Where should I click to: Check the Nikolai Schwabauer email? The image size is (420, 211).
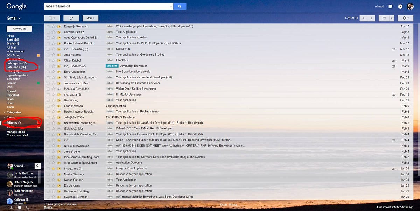click(48, 146)
